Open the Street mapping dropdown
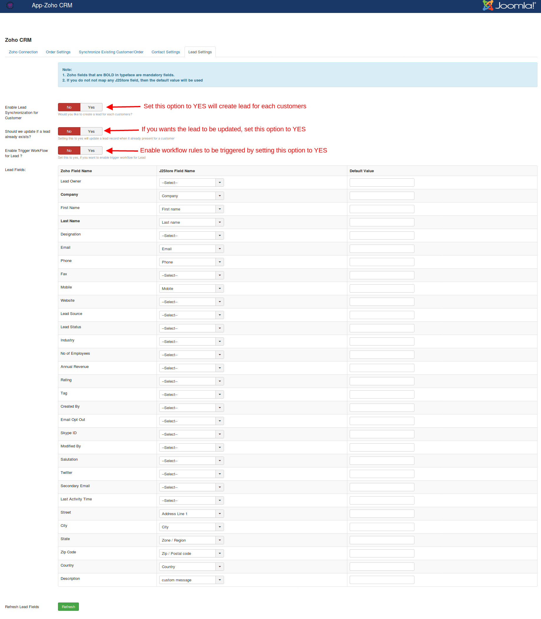 (x=191, y=514)
